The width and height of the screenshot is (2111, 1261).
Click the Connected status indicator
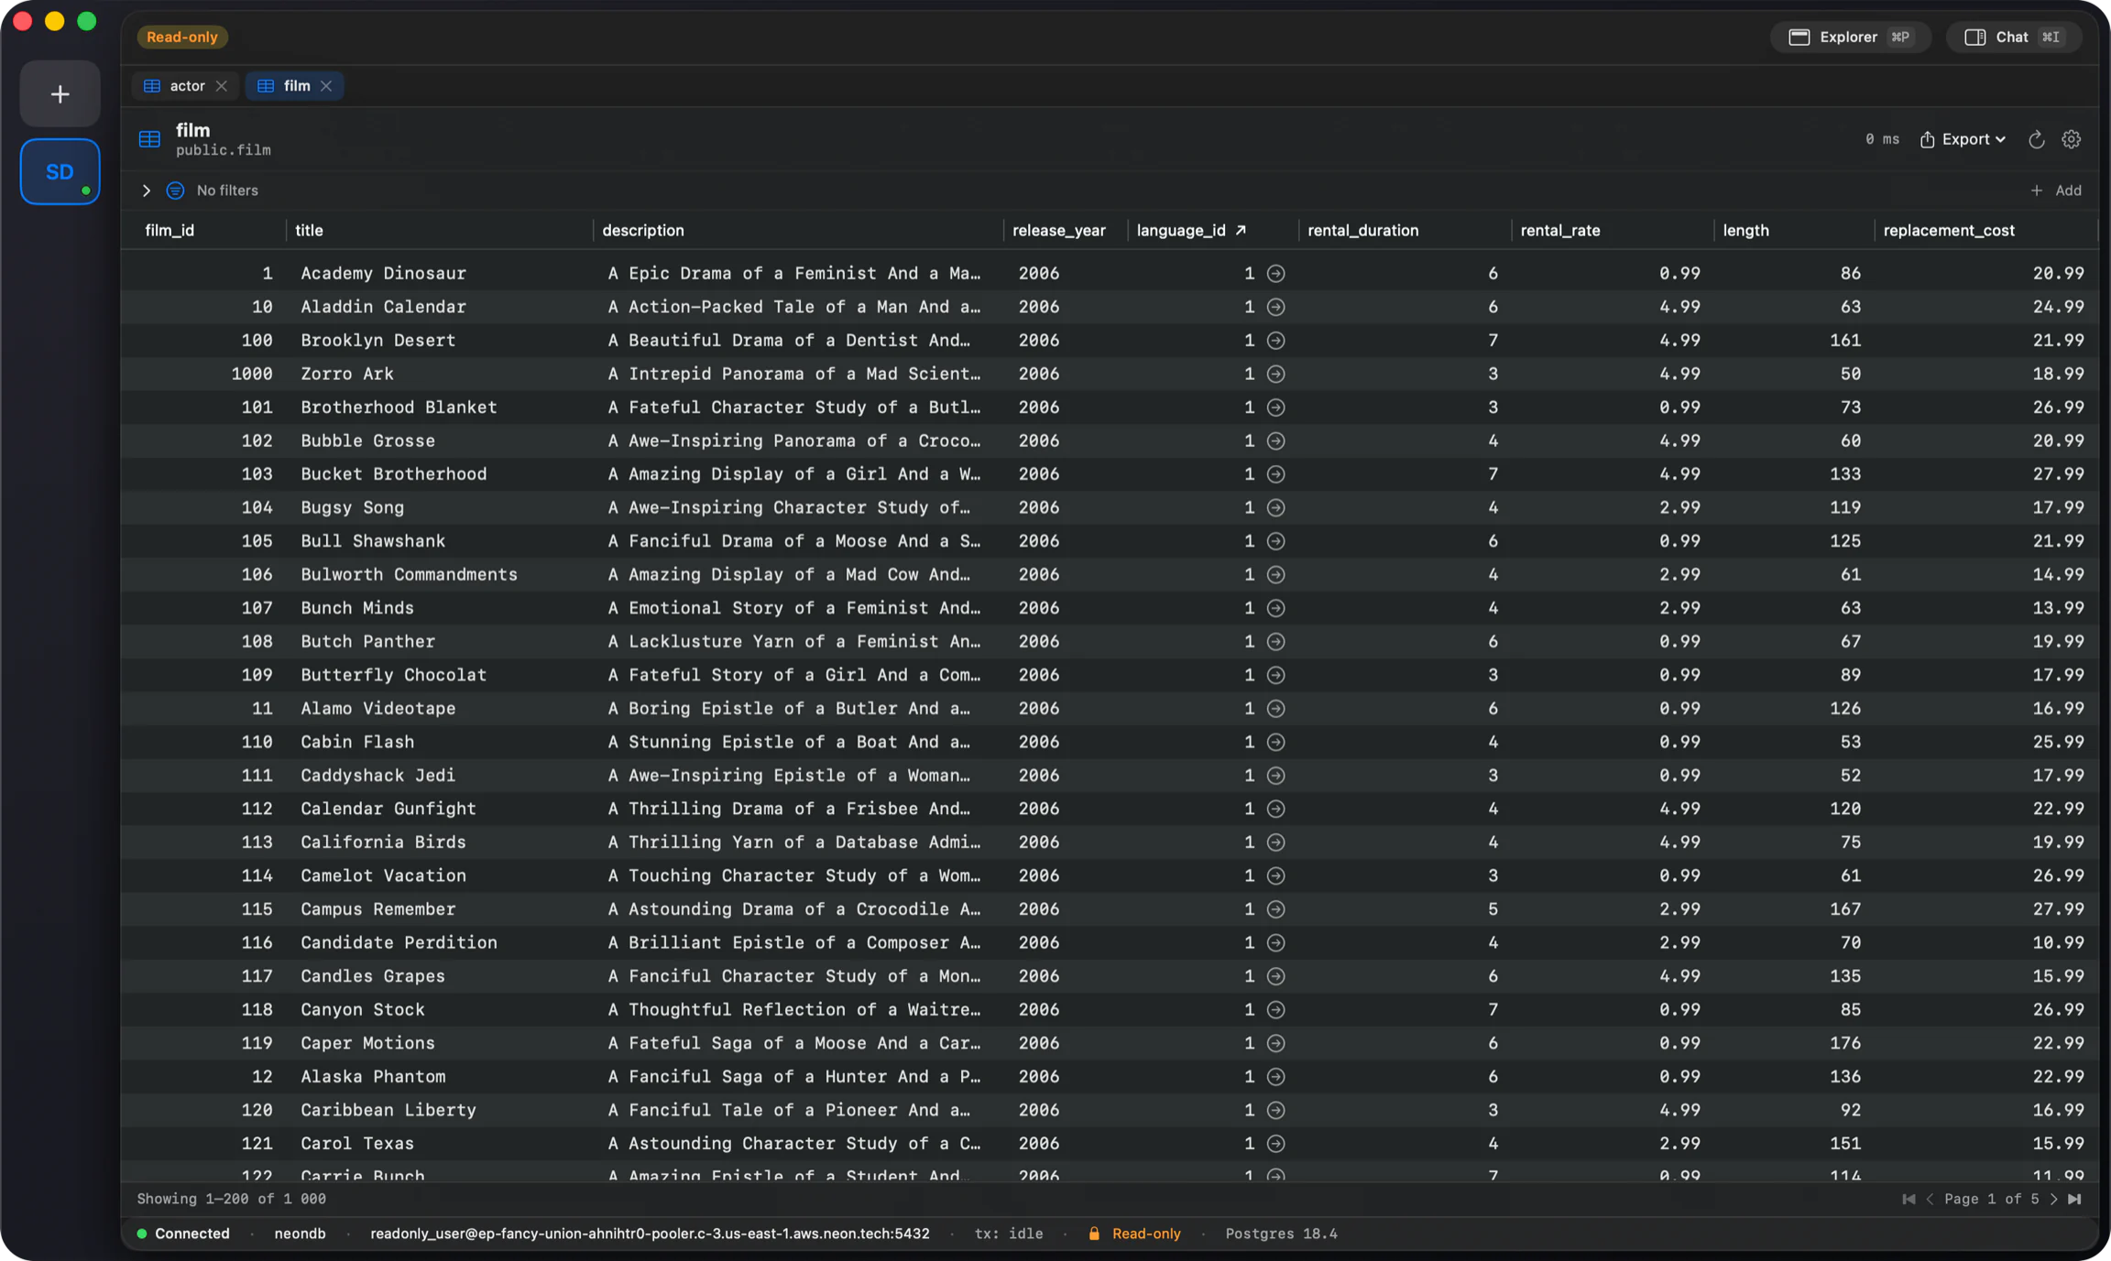183,1234
